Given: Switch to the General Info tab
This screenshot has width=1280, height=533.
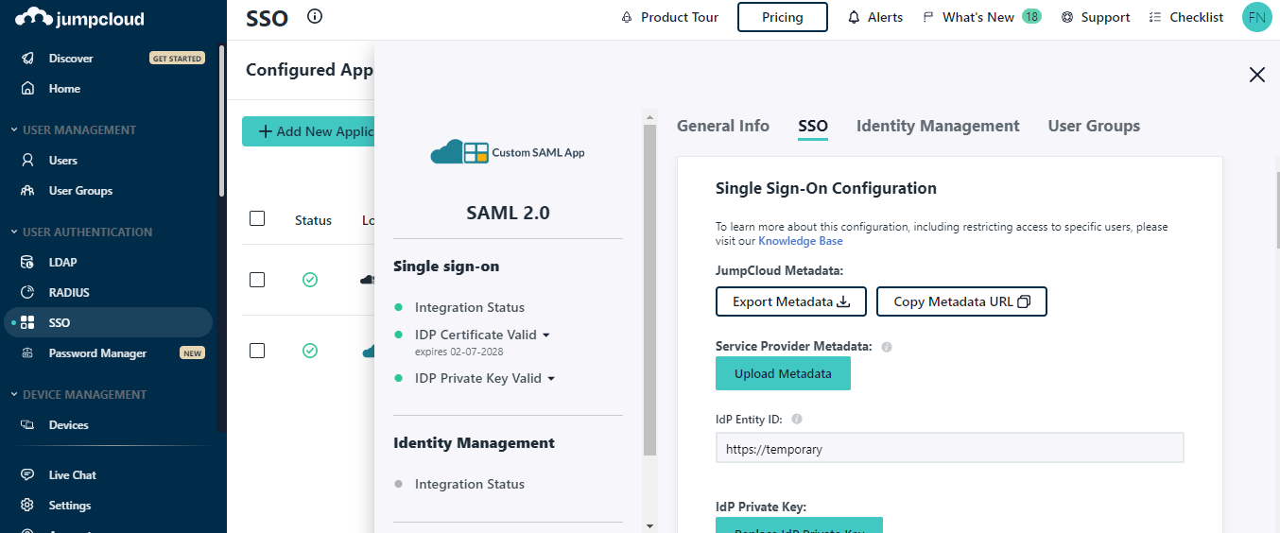Looking at the screenshot, I should coord(723,126).
